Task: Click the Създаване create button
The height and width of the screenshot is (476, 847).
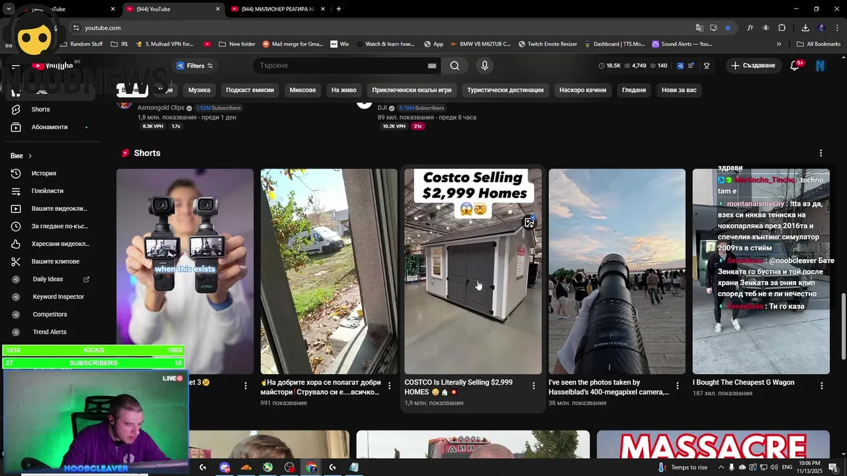Action: [753, 65]
